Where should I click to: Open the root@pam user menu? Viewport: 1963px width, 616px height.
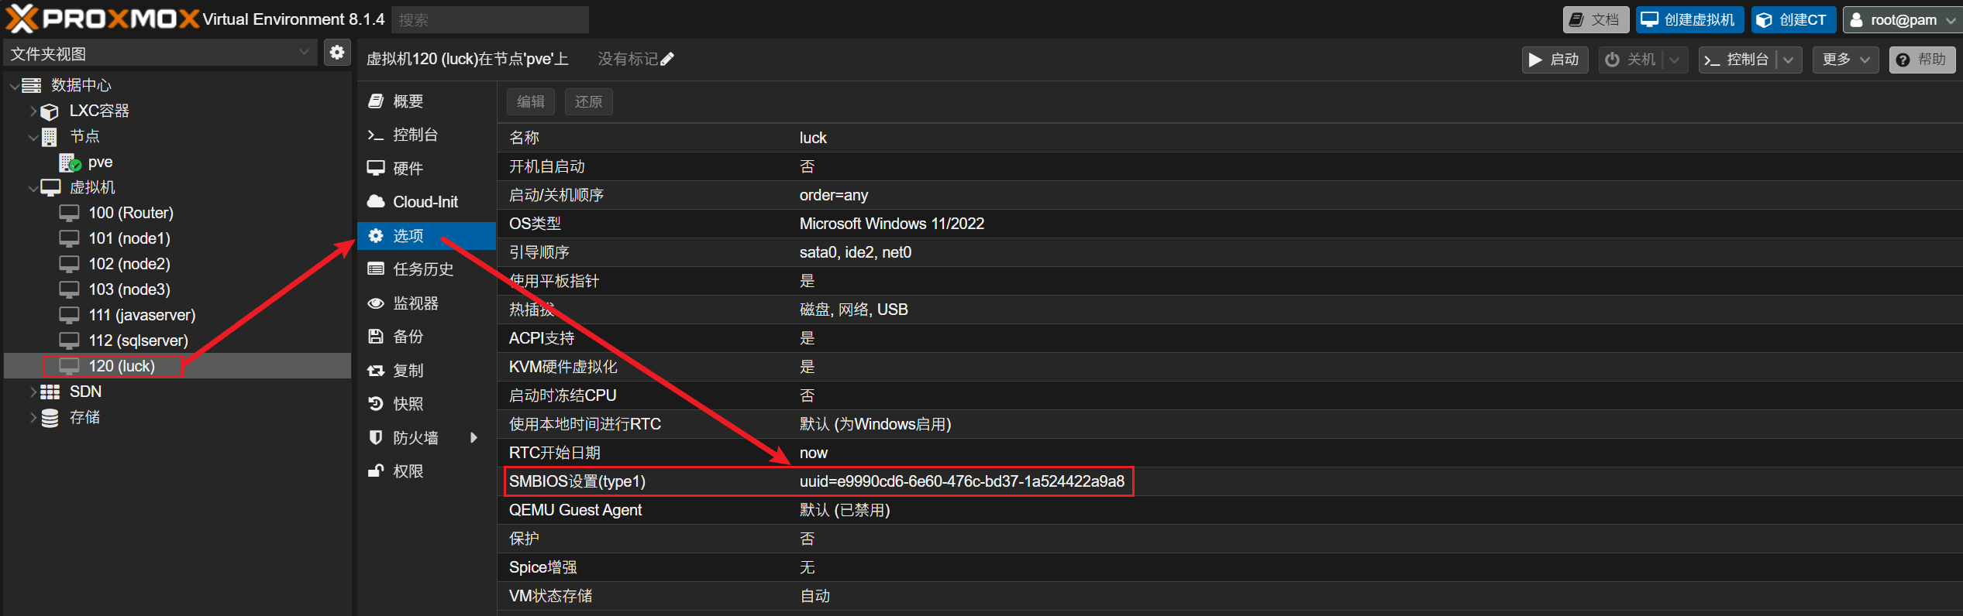click(x=1902, y=20)
